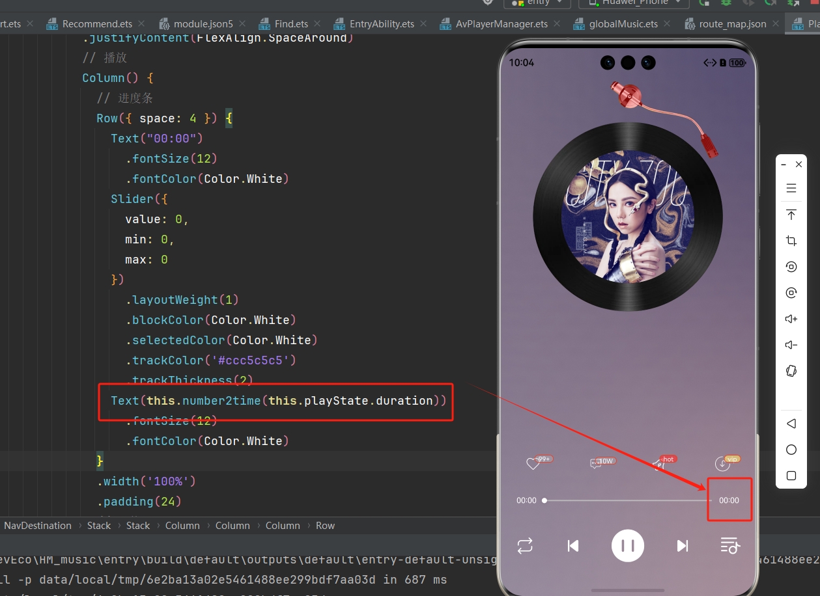Open comments with the 10W bubble icon
820x596 pixels.
click(595, 463)
